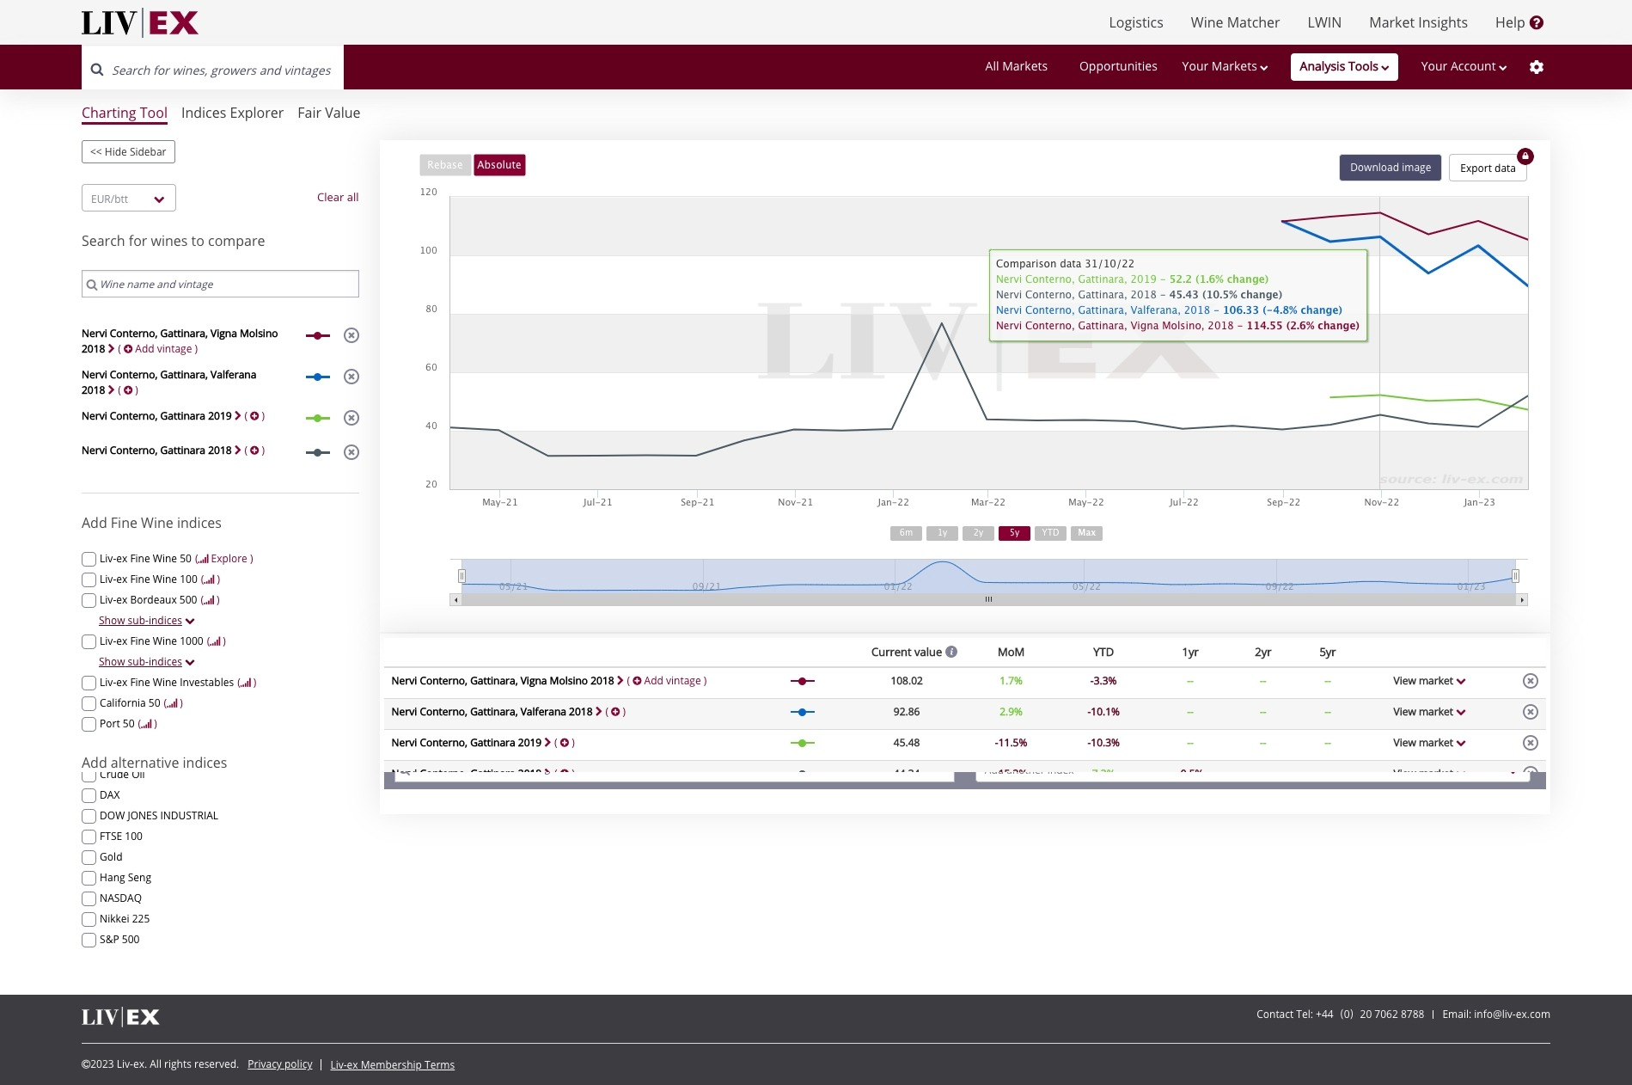Click the lock icon on Export data
Image resolution: width=1632 pixels, height=1085 pixels.
tap(1525, 156)
